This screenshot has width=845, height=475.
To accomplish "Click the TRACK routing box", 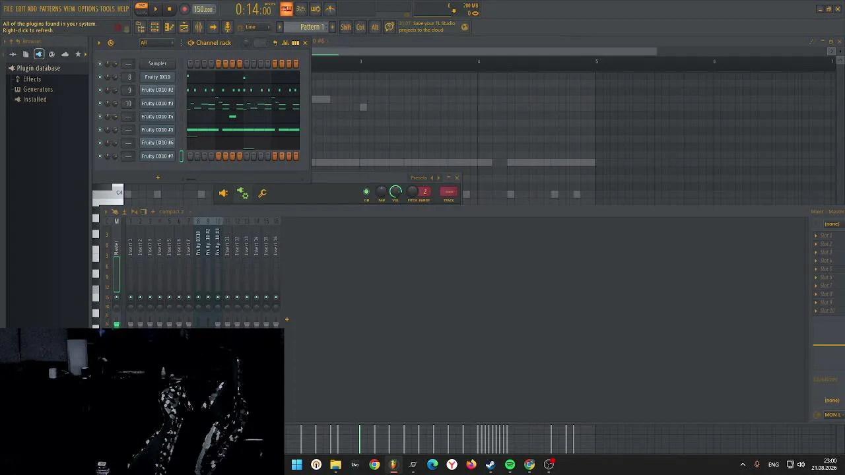I will (448, 192).
